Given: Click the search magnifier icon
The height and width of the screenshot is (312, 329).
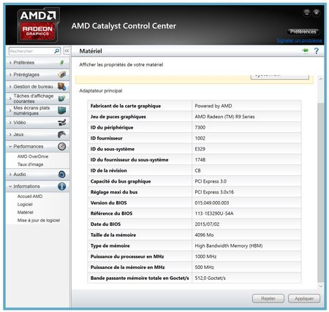Looking at the screenshot, I should (x=56, y=51).
